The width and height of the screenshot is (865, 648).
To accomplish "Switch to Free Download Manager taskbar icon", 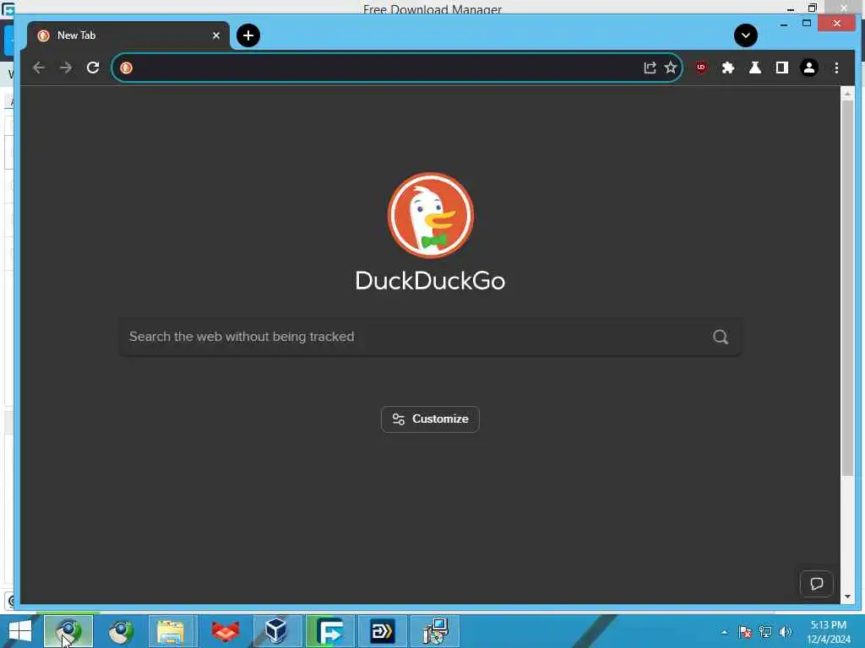I will tap(330, 631).
